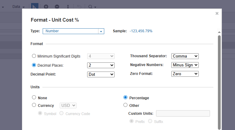Click the zoom out minus icon
This screenshot has width=235, height=130.
pos(57,7)
